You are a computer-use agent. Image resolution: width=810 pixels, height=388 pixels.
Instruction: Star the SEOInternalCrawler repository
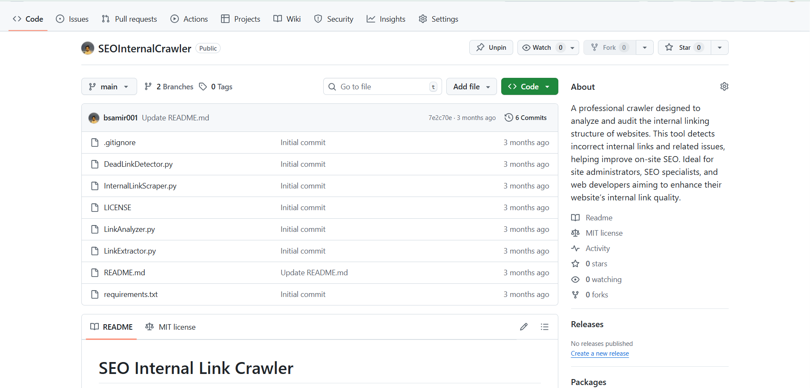(x=680, y=48)
